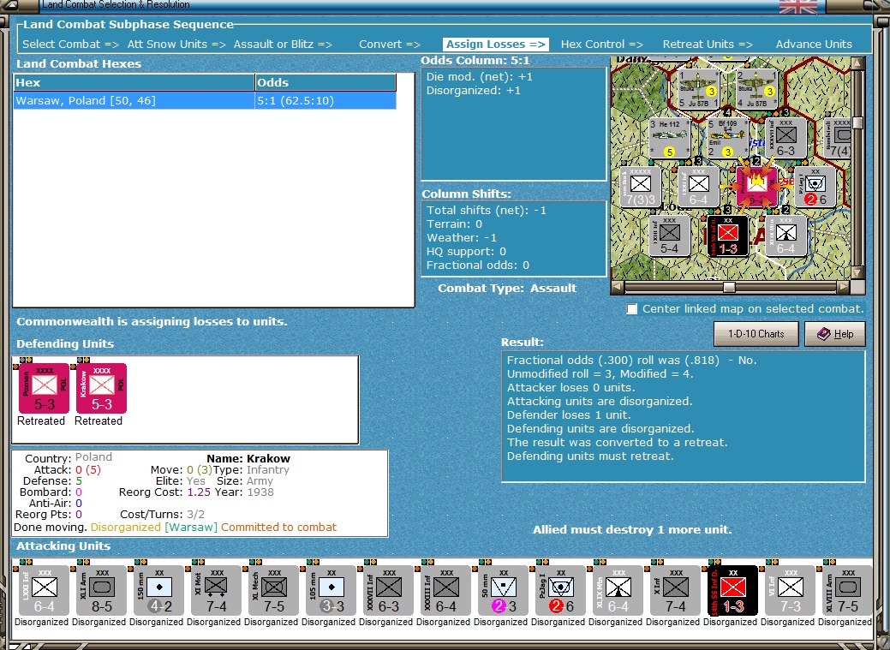This screenshot has width=890, height=650.
Task: Click the Union Jack flag in title bar
Action: [797, 6]
